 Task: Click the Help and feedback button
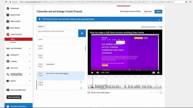point(14,97)
